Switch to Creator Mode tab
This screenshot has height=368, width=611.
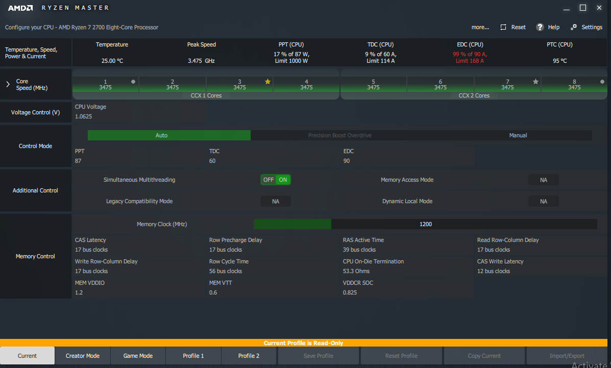pos(83,356)
